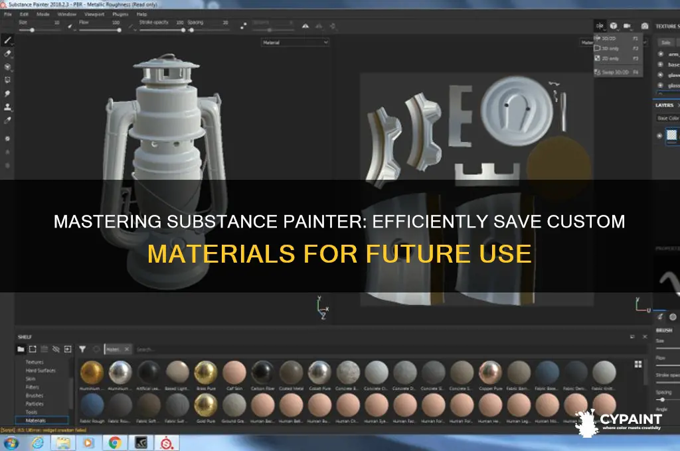Click the Iray render camera icon
Image resolution: width=680 pixels, height=451 pixels.
click(645, 26)
